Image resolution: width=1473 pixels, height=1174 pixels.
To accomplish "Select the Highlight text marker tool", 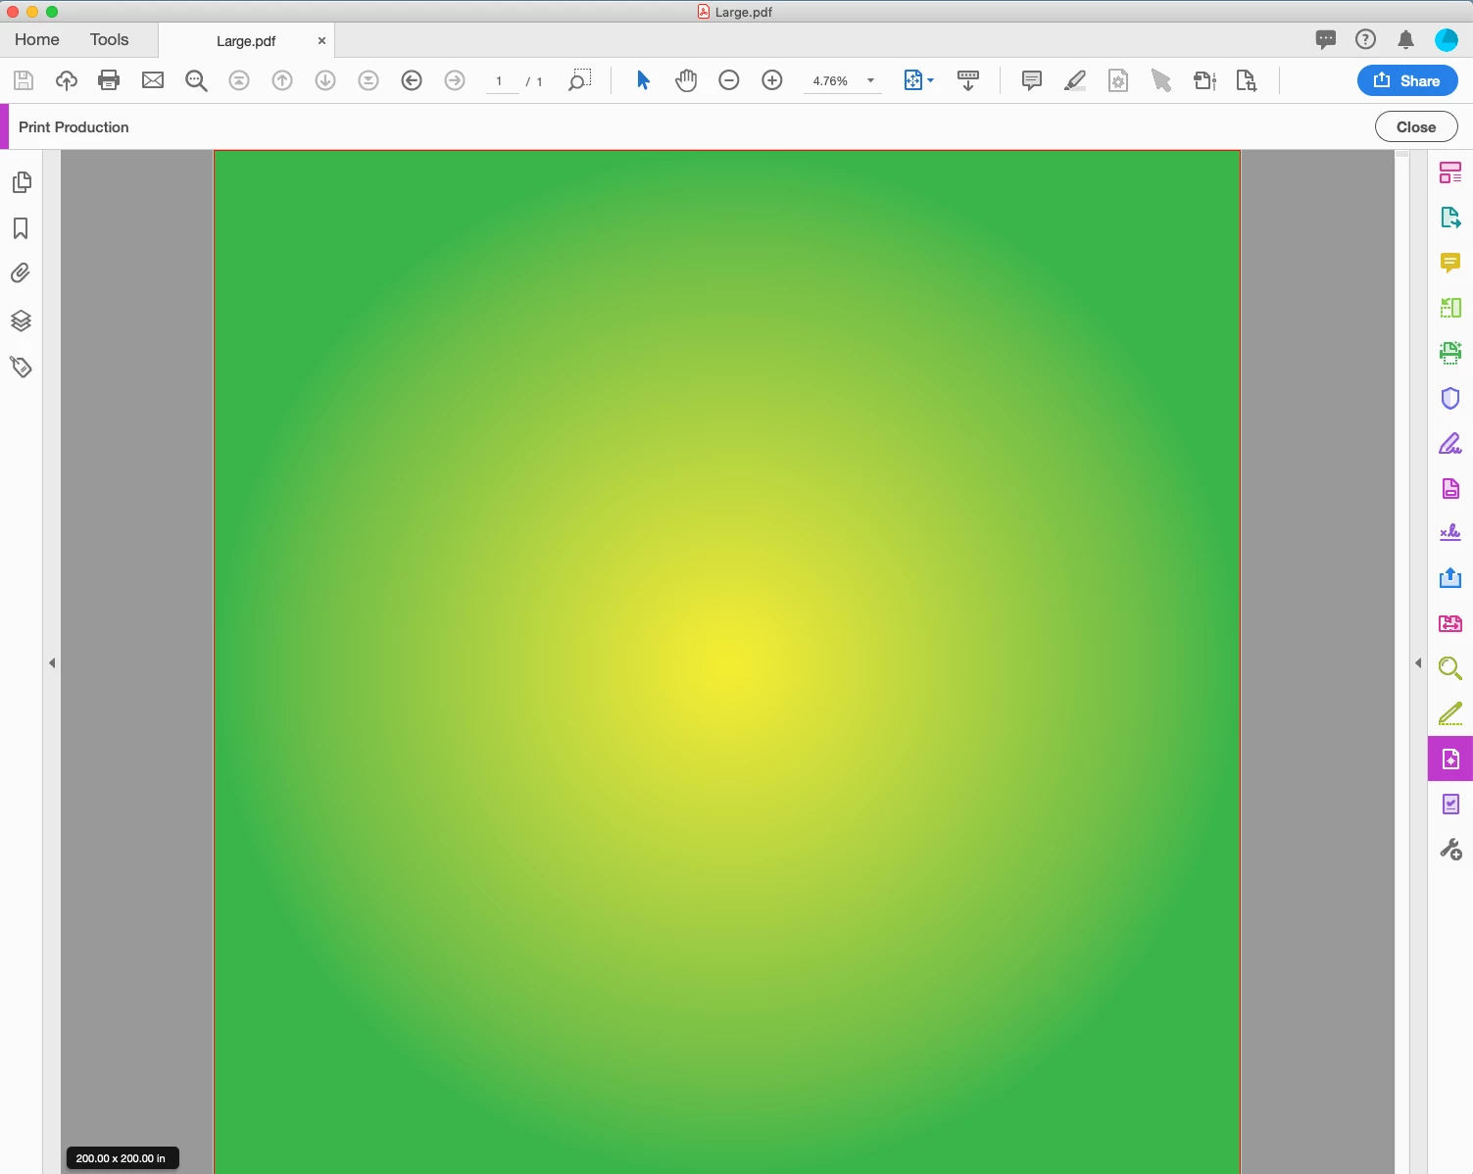I will [x=1075, y=80].
